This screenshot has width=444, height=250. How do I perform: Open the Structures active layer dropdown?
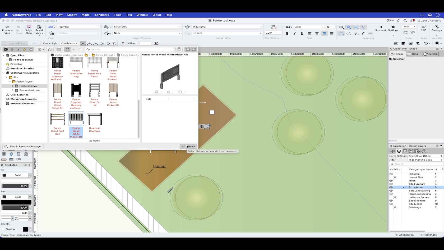pyautogui.click(x=147, y=27)
